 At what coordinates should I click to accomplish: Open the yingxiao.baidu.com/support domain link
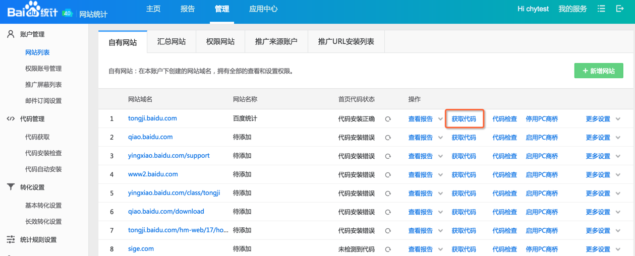point(168,156)
